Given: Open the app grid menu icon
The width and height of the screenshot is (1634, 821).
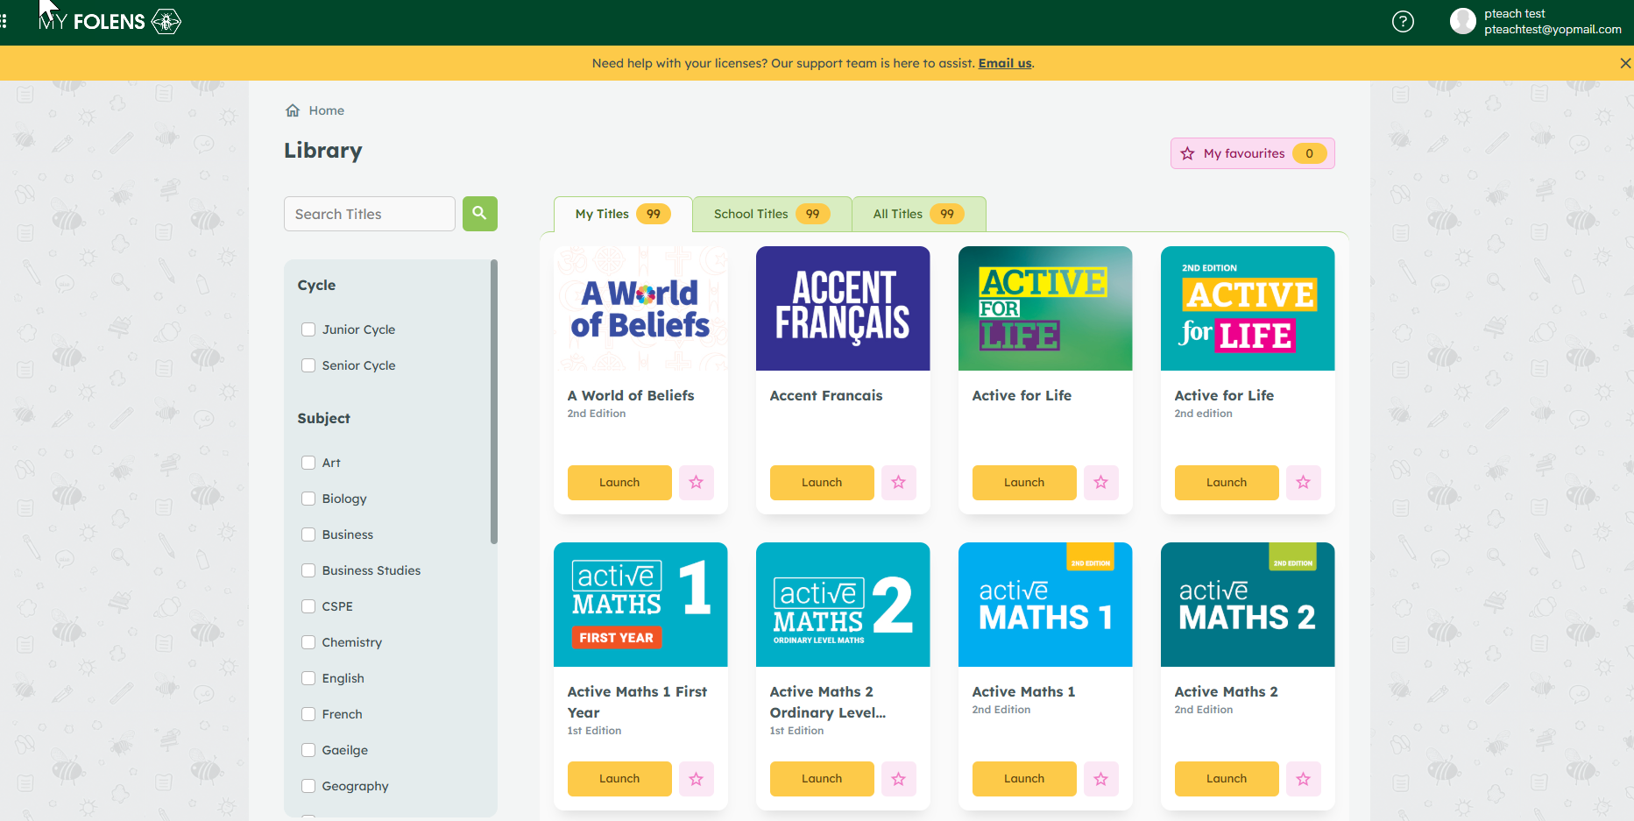Looking at the screenshot, I should coord(4,21).
